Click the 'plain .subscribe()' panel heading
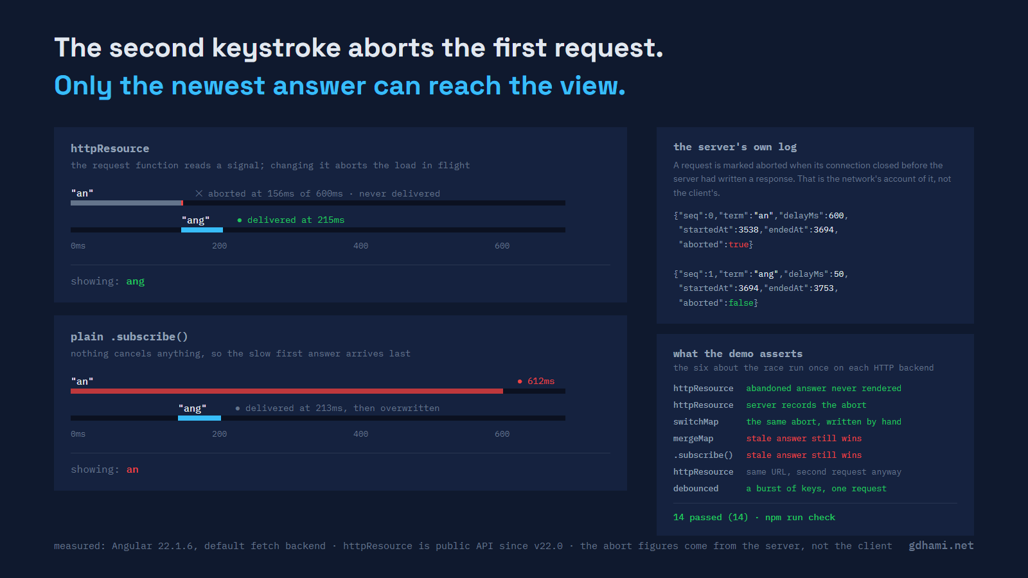 point(129,337)
